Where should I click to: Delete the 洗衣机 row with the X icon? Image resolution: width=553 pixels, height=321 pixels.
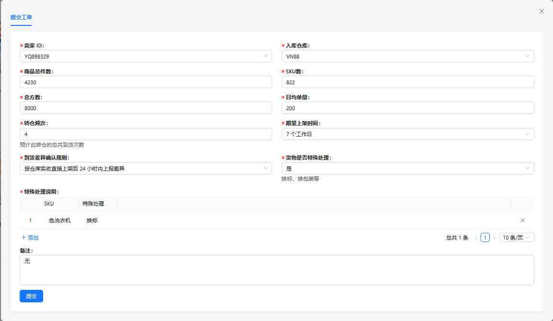click(x=522, y=220)
